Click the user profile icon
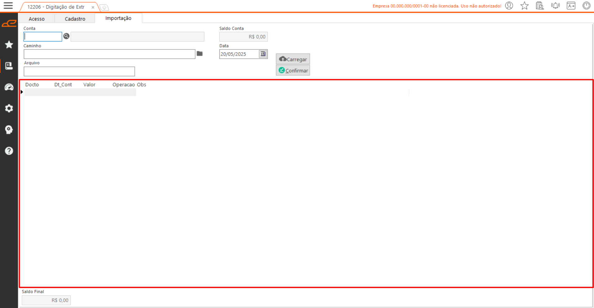Screen dimensions: 594x308 509,6
